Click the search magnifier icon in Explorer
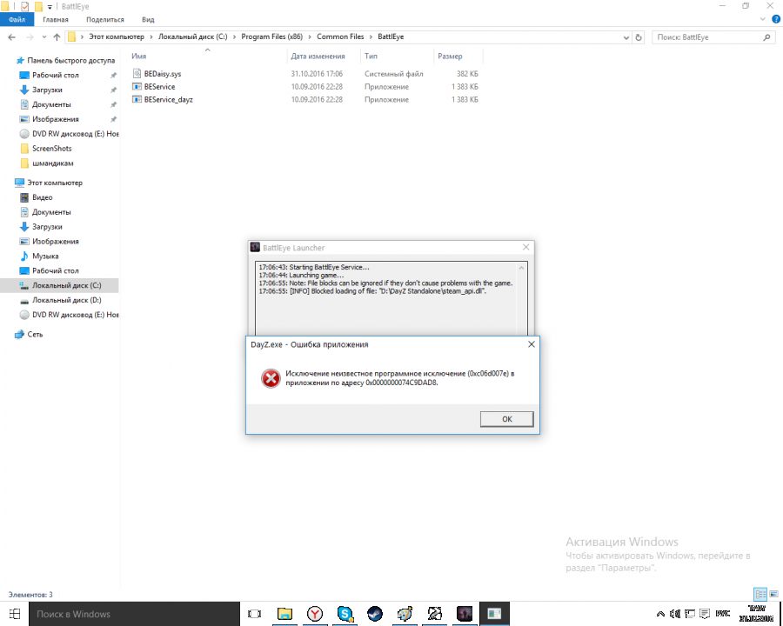Image resolution: width=783 pixels, height=626 pixels. point(767,37)
